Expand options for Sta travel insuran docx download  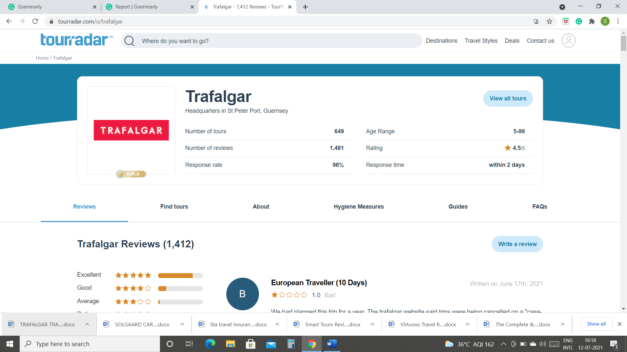277,324
